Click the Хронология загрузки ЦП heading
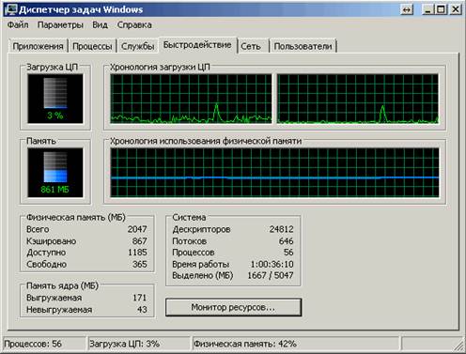466x354 pixels. click(160, 67)
